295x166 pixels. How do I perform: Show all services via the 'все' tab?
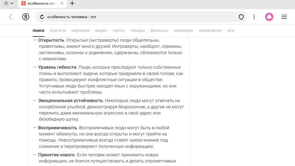point(230,30)
